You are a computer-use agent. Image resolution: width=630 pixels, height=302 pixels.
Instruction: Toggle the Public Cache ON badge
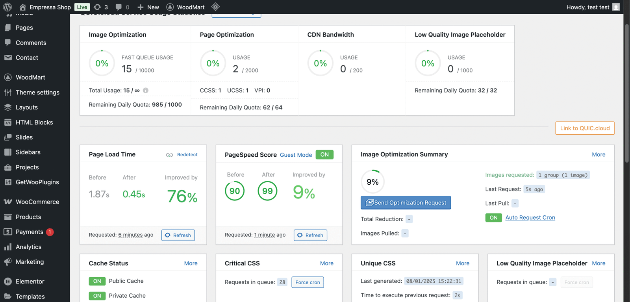pos(97,281)
